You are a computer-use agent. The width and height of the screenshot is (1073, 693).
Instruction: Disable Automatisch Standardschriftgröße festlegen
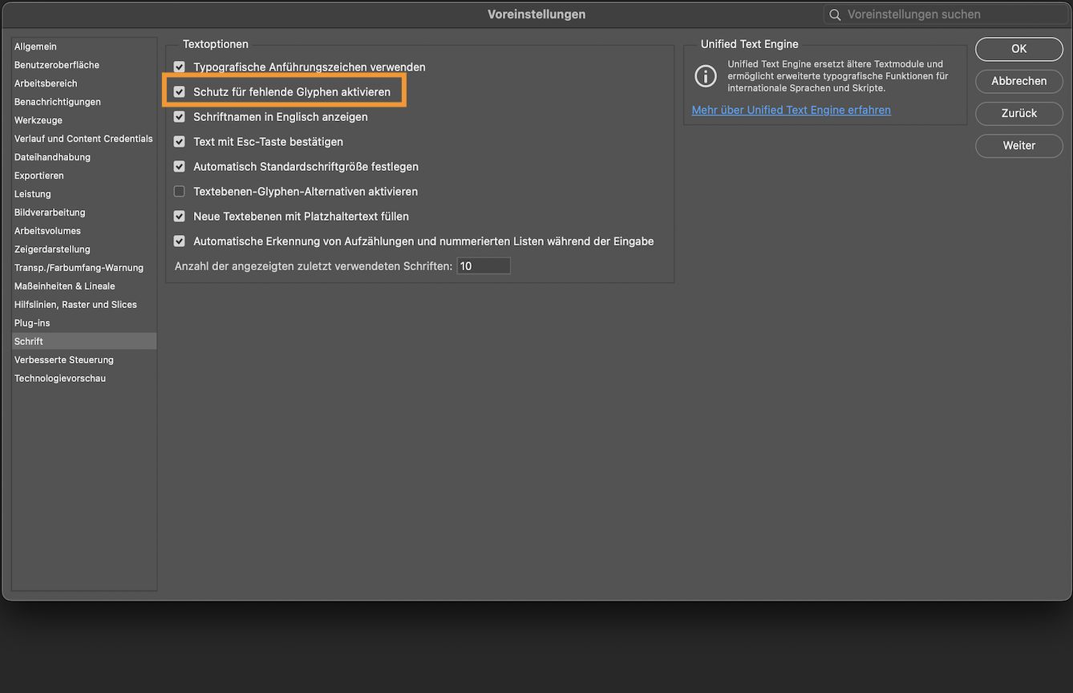pos(180,167)
